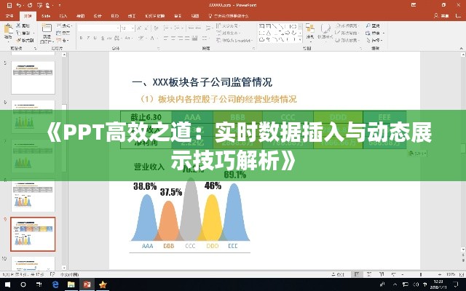
Task: Click the Arrange icon
Action: click(x=310, y=29)
